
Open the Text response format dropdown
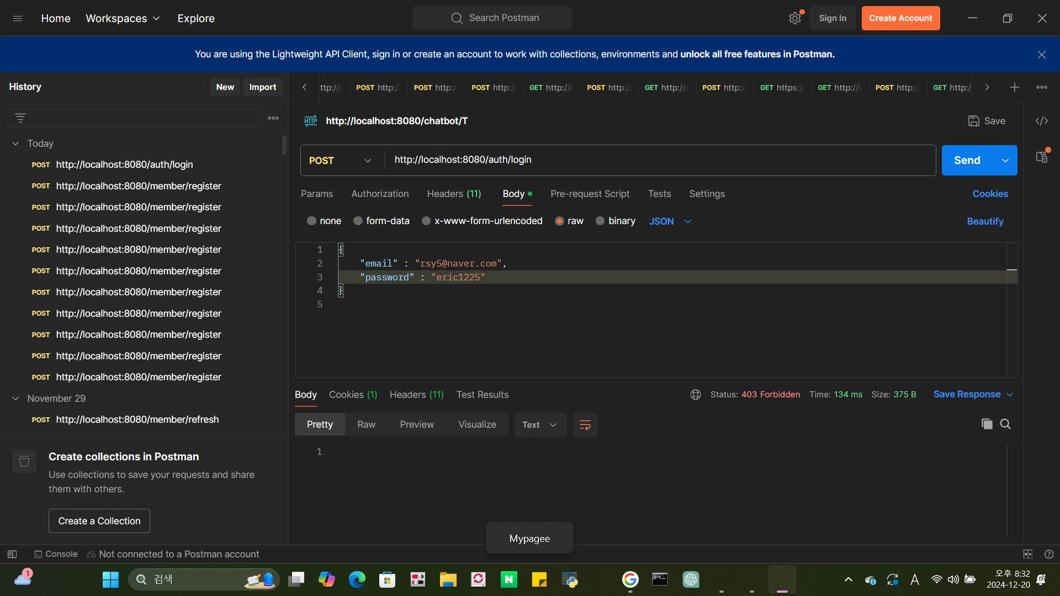click(x=540, y=425)
